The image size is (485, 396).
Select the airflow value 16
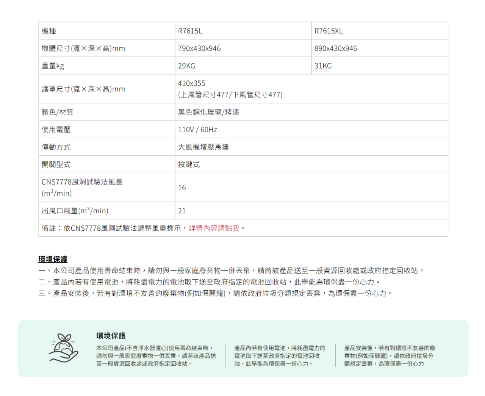click(182, 188)
